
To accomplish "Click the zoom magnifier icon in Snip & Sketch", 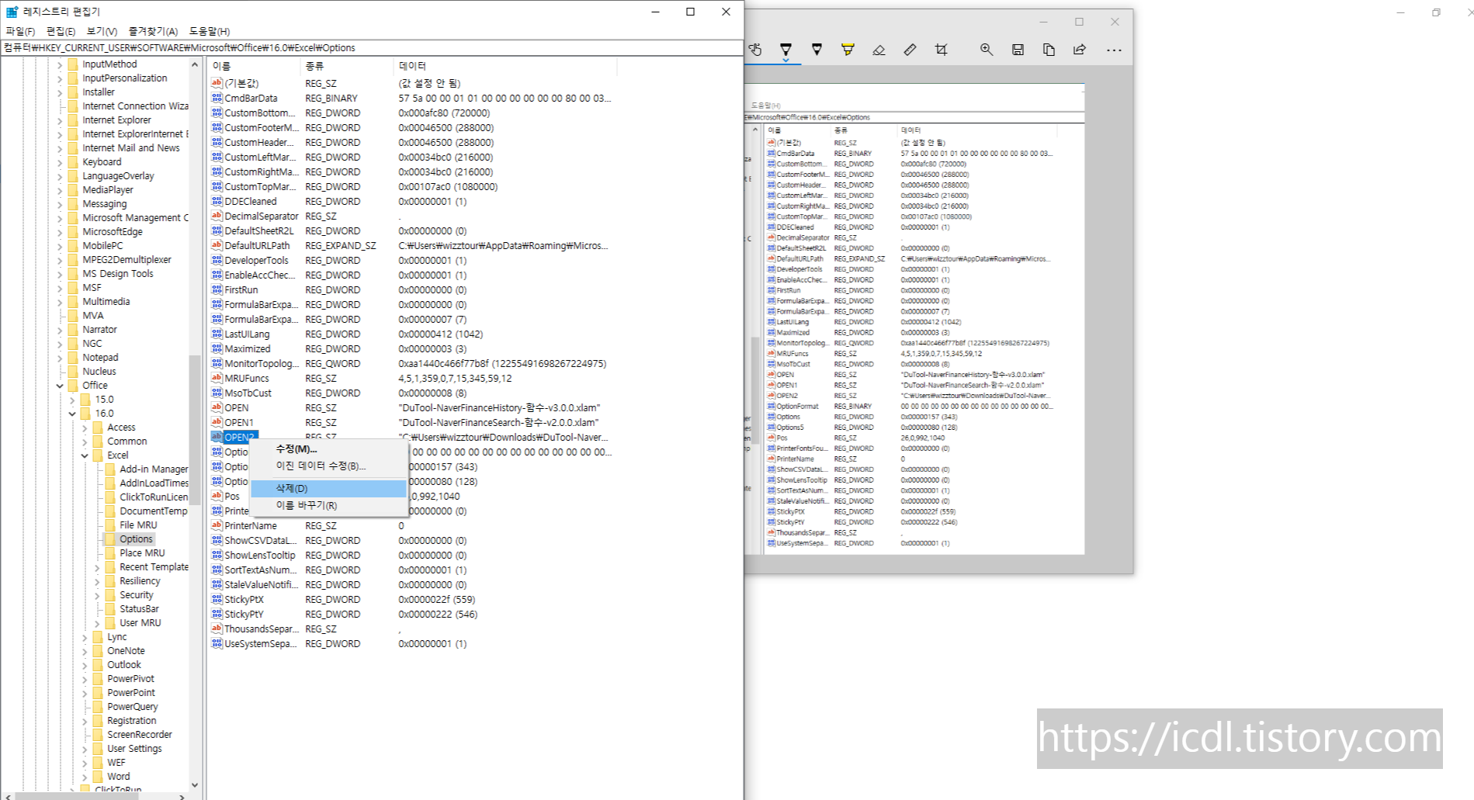I will coord(987,50).
